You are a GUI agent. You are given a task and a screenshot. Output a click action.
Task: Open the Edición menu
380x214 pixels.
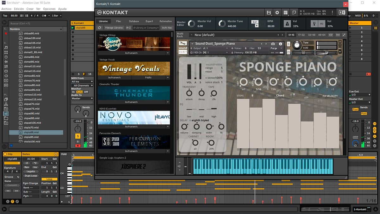click(19, 9)
